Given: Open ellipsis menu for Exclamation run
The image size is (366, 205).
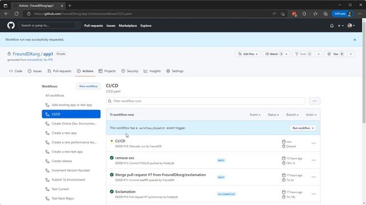Looking at the screenshot, I should (313, 194).
